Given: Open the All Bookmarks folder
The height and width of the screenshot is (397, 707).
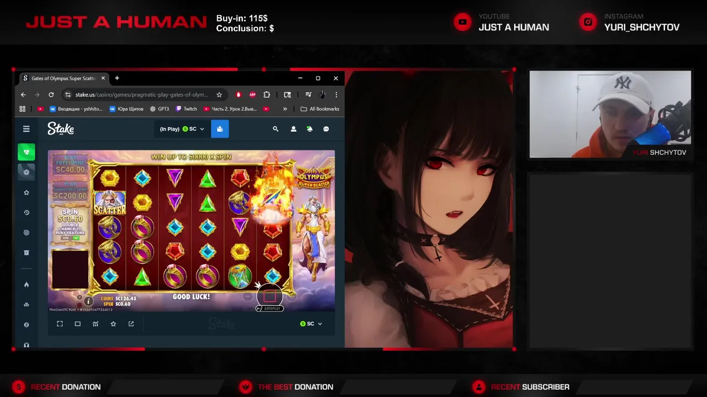Looking at the screenshot, I should (320, 109).
